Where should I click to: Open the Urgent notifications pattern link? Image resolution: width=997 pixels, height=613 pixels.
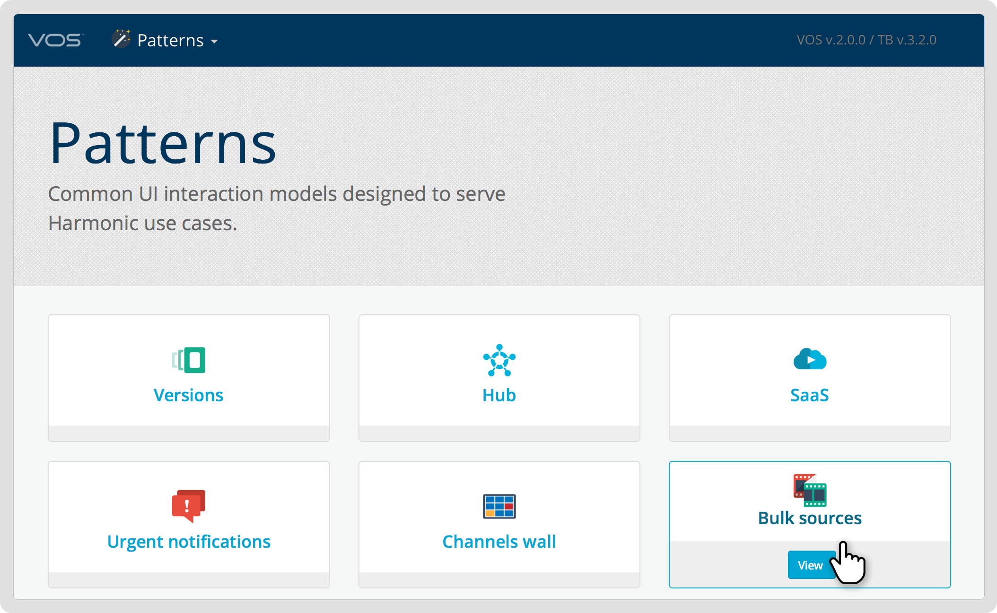coord(189,542)
